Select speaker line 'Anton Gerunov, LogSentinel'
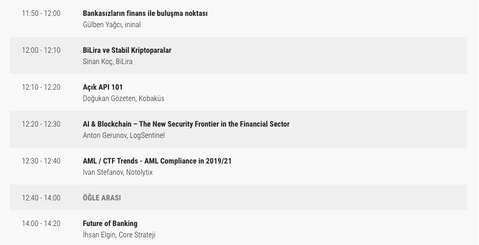 (124, 135)
